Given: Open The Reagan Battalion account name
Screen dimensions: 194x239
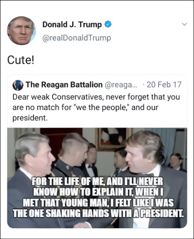Looking at the screenshot, I should (x=64, y=85).
